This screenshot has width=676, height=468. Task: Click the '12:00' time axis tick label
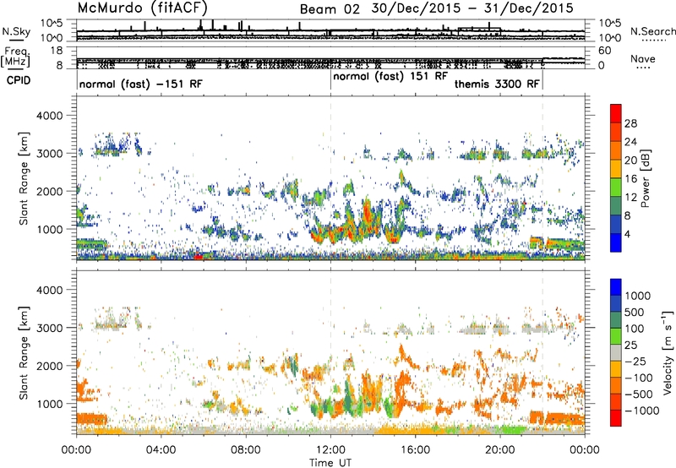pyautogui.click(x=330, y=450)
